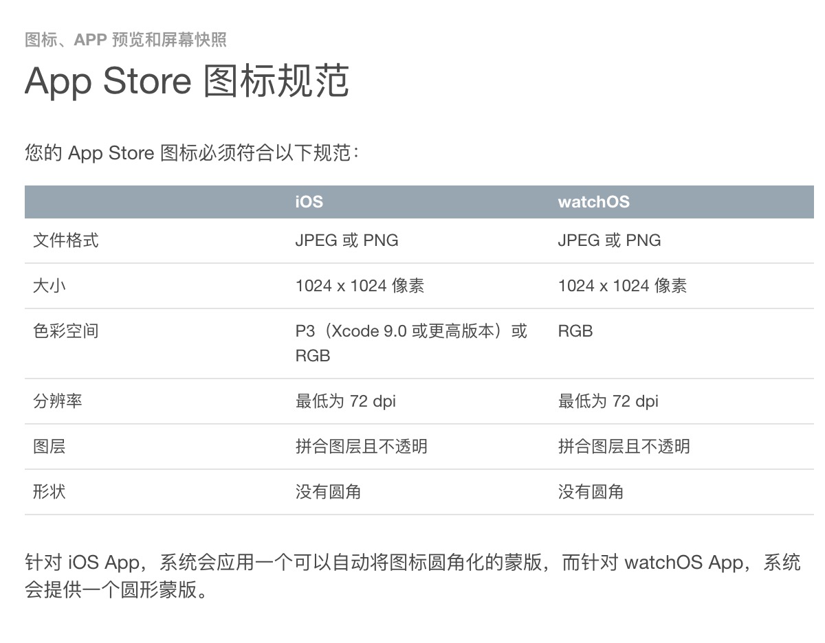Click the '文件格式' row label
Image resolution: width=825 pixels, height=643 pixels.
tap(66, 240)
